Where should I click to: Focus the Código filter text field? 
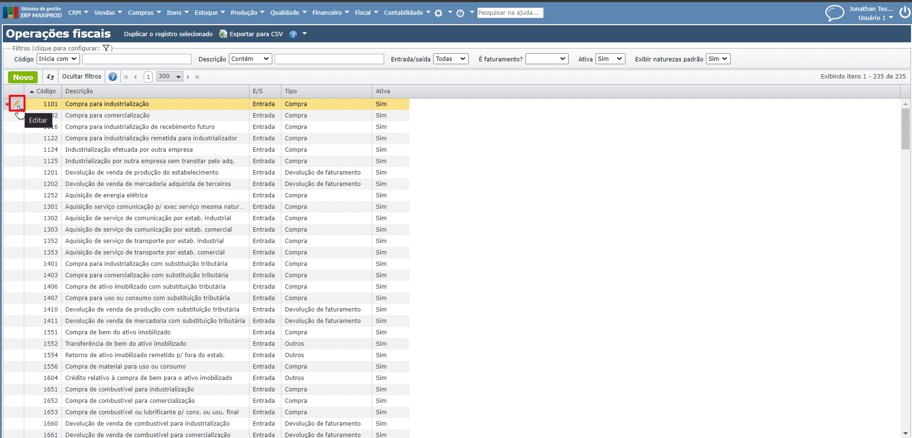coord(137,59)
